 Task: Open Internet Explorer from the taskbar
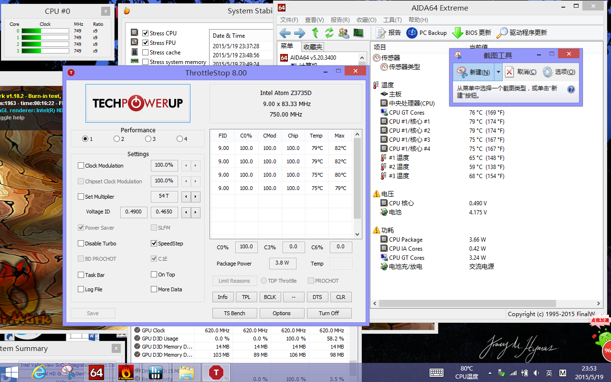click(x=39, y=372)
